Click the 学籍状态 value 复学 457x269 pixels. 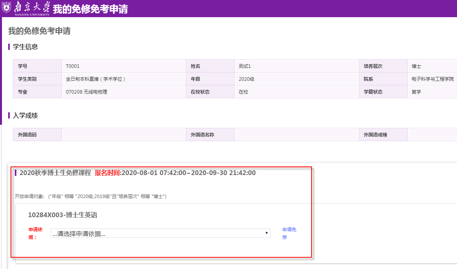tap(416, 92)
